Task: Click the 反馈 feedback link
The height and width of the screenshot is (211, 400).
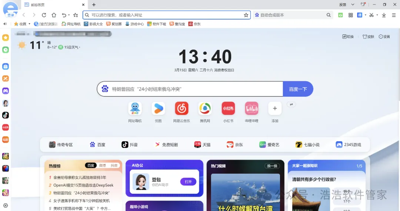Action: (x=343, y=4)
